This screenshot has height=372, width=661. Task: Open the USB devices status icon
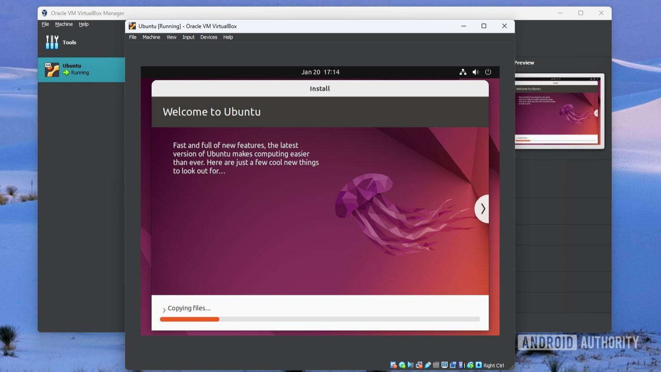tap(427, 365)
